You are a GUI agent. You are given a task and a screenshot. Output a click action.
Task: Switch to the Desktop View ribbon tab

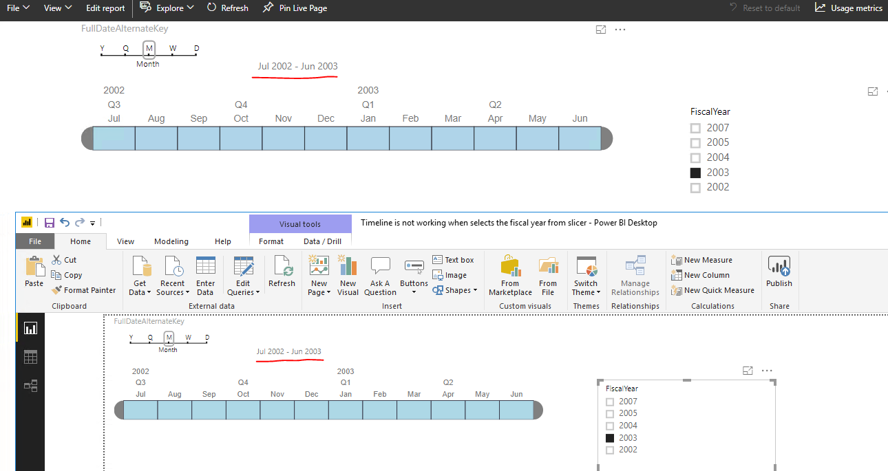pos(125,241)
